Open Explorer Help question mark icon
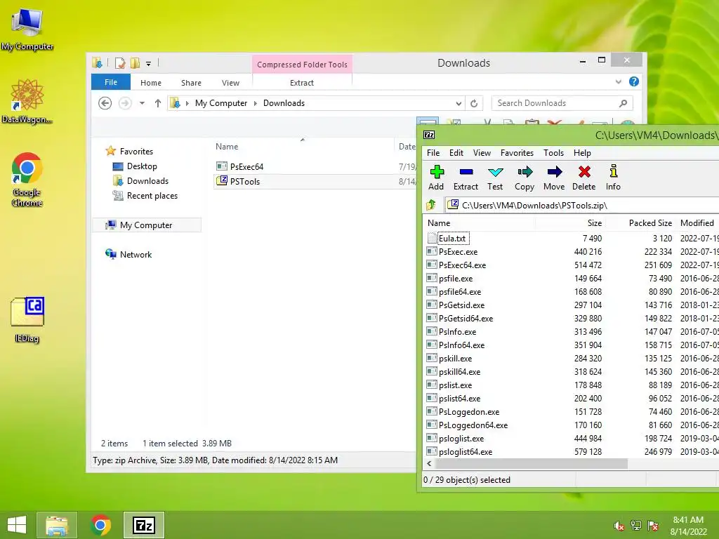The width and height of the screenshot is (719, 539). coord(634,81)
